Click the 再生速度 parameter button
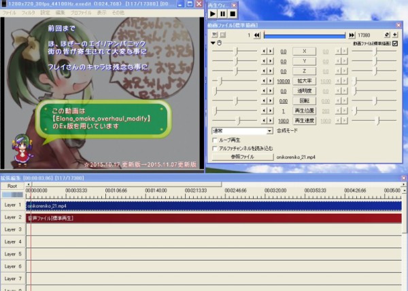Viewport: 408px width, 291px height. click(304, 121)
